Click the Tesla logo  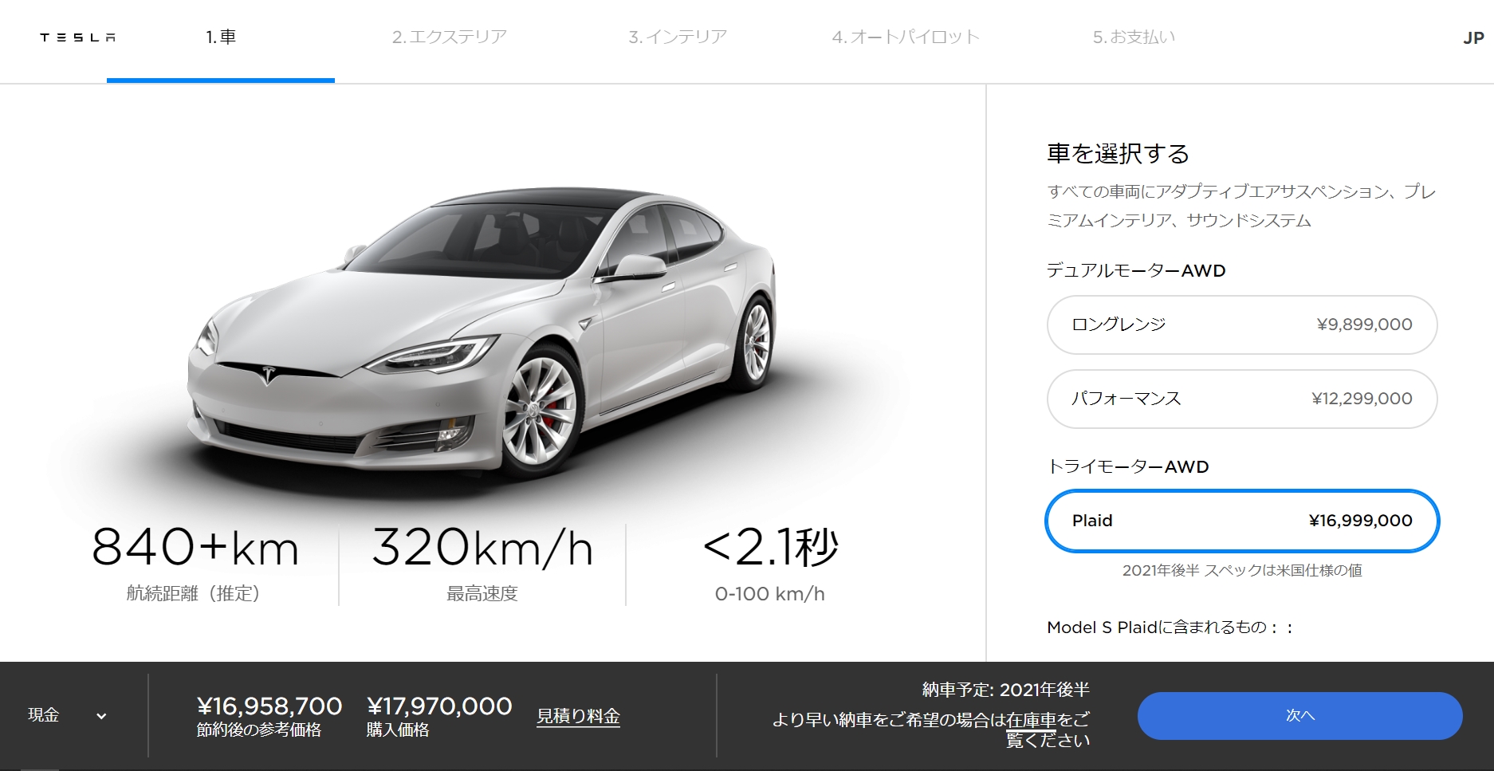click(x=77, y=37)
